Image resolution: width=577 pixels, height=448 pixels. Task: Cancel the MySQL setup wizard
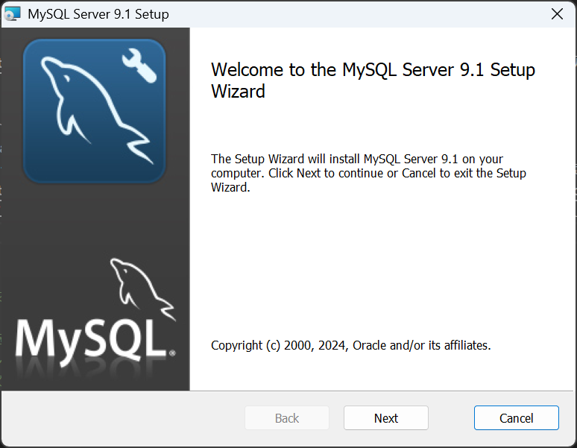(x=516, y=418)
